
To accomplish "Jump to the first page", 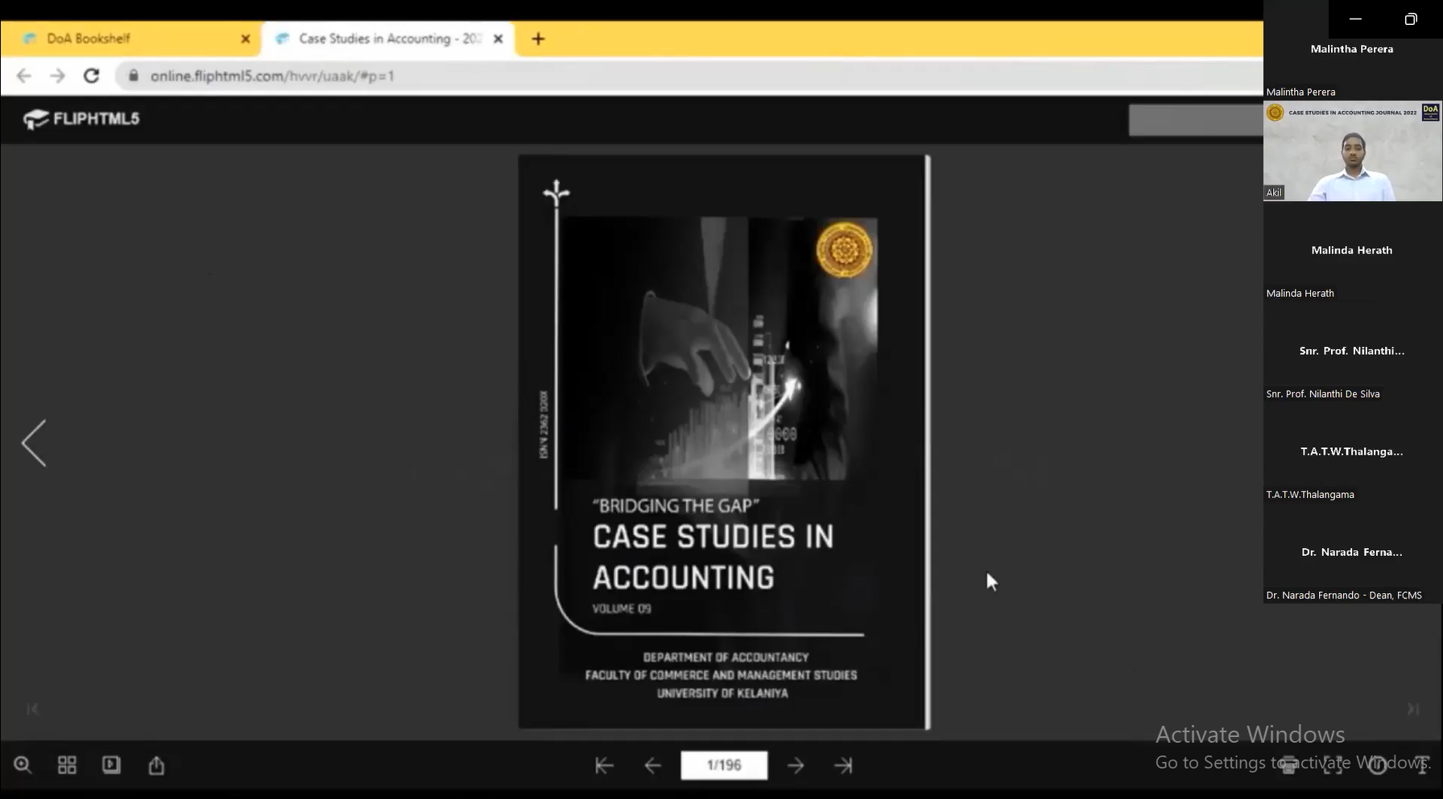I will pyautogui.click(x=604, y=766).
